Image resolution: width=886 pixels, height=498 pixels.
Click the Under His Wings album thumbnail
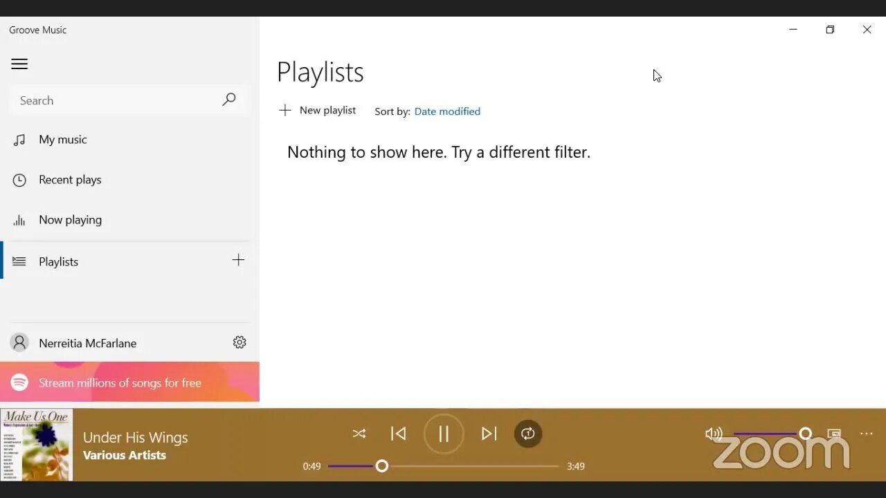click(x=36, y=445)
